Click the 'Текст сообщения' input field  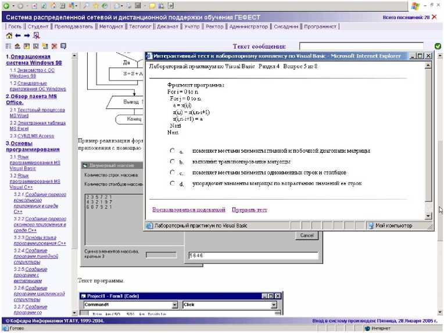(361, 46)
